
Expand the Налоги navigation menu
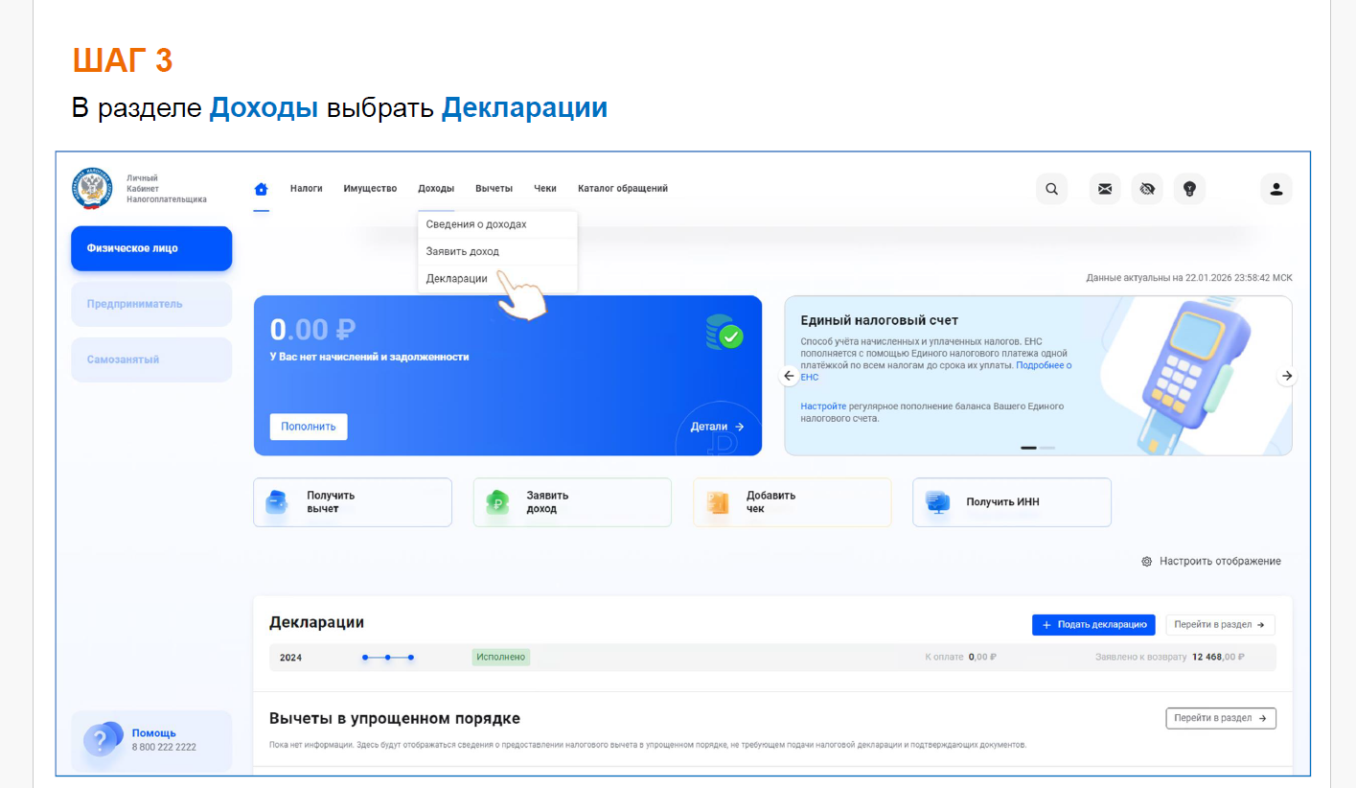[306, 189]
